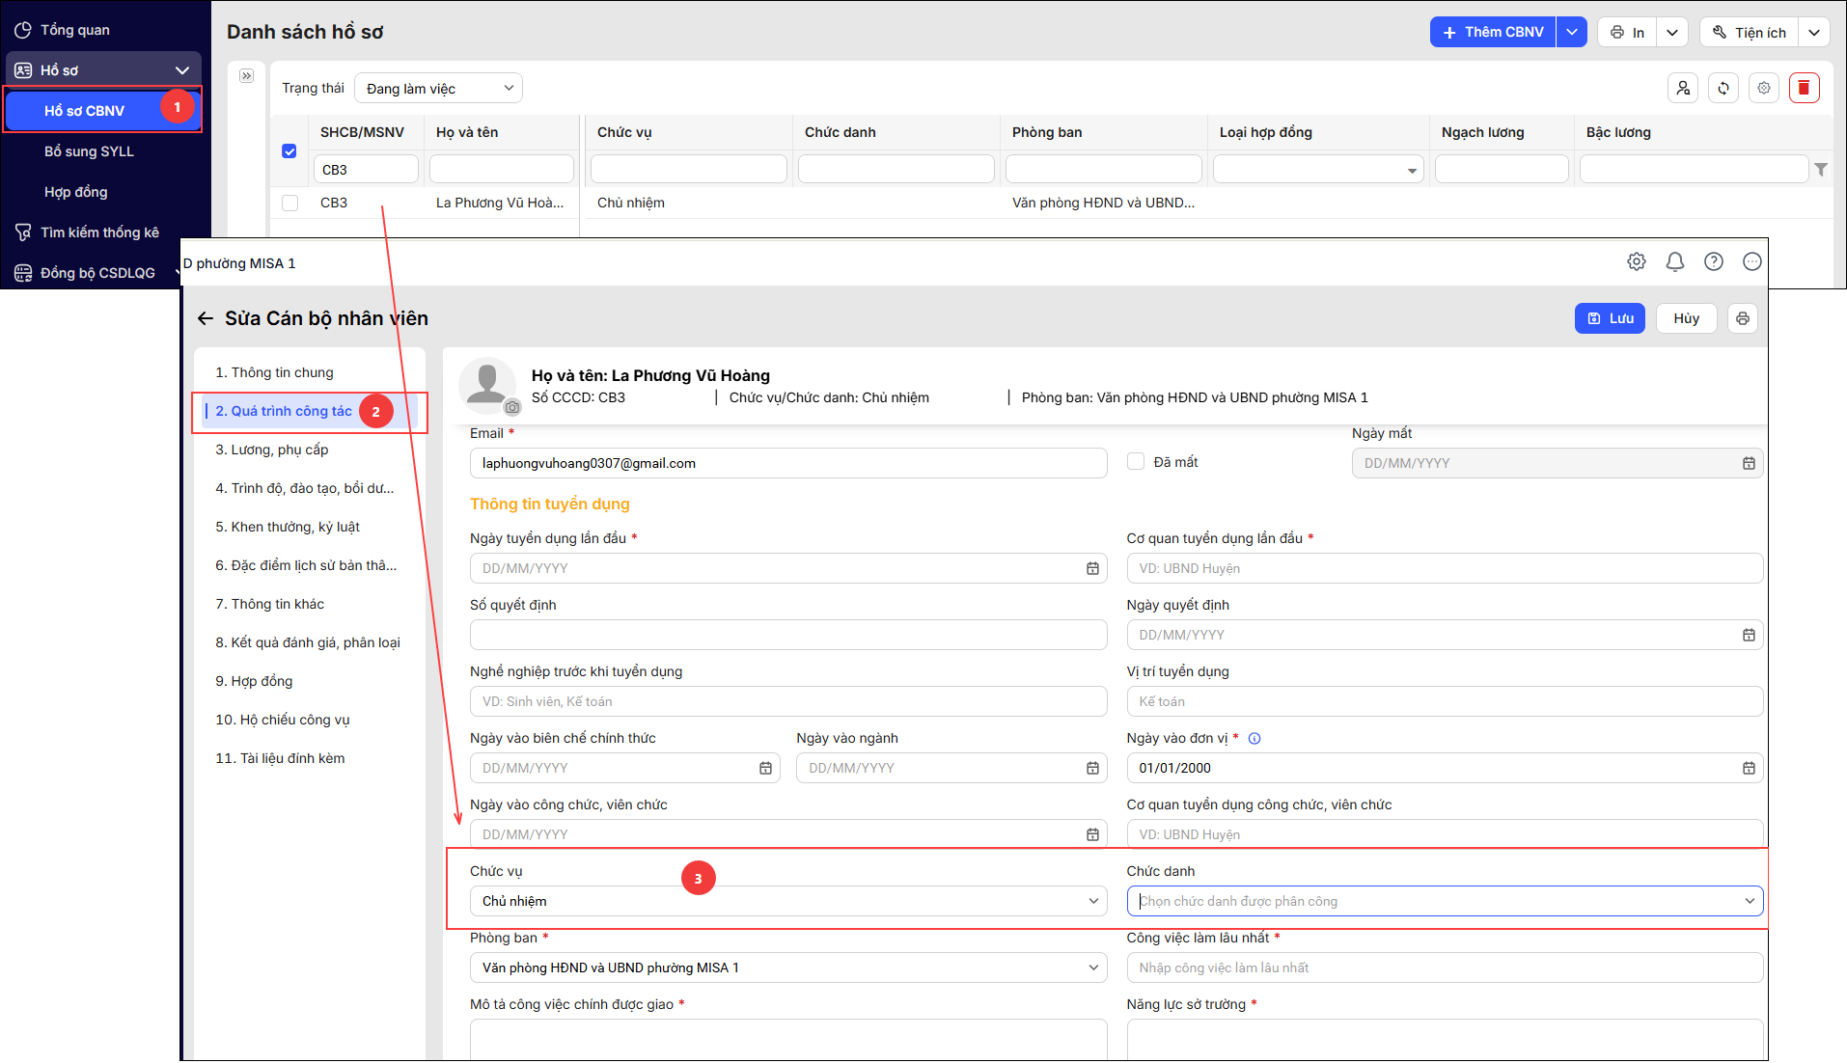
Task: Tick the Đã mất checkbox
Action: click(1136, 462)
